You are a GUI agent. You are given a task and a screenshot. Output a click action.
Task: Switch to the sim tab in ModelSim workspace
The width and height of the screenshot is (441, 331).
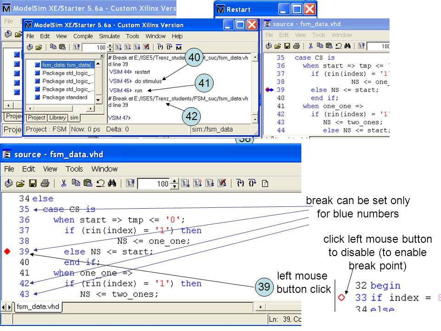(x=74, y=118)
